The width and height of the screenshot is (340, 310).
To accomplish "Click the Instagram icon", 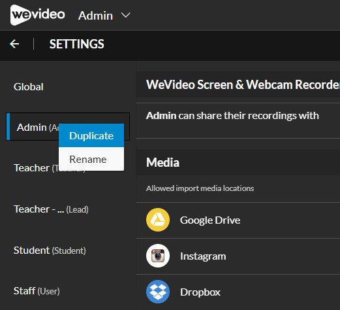I will point(158,256).
